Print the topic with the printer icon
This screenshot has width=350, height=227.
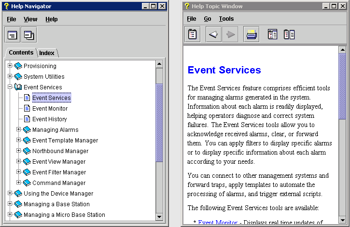252,35
